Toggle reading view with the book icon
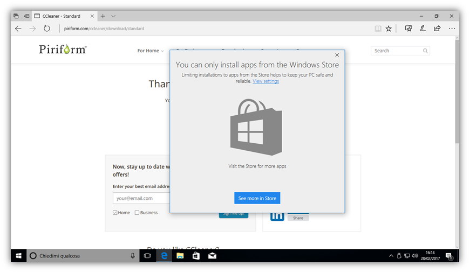 point(378,29)
